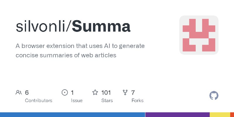Click the blue language bar segment
This screenshot has width=234, height=117.
coord(73,114)
